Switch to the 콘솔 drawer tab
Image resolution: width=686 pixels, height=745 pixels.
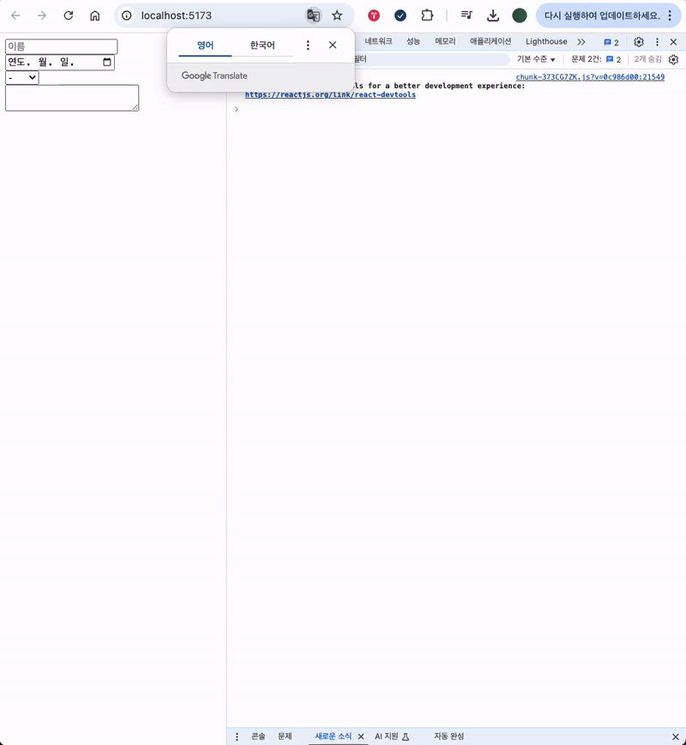[x=258, y=736]
